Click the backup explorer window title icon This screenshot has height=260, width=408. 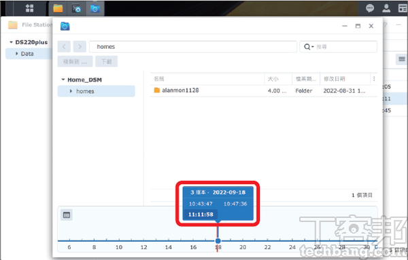[x=65, y=26]
